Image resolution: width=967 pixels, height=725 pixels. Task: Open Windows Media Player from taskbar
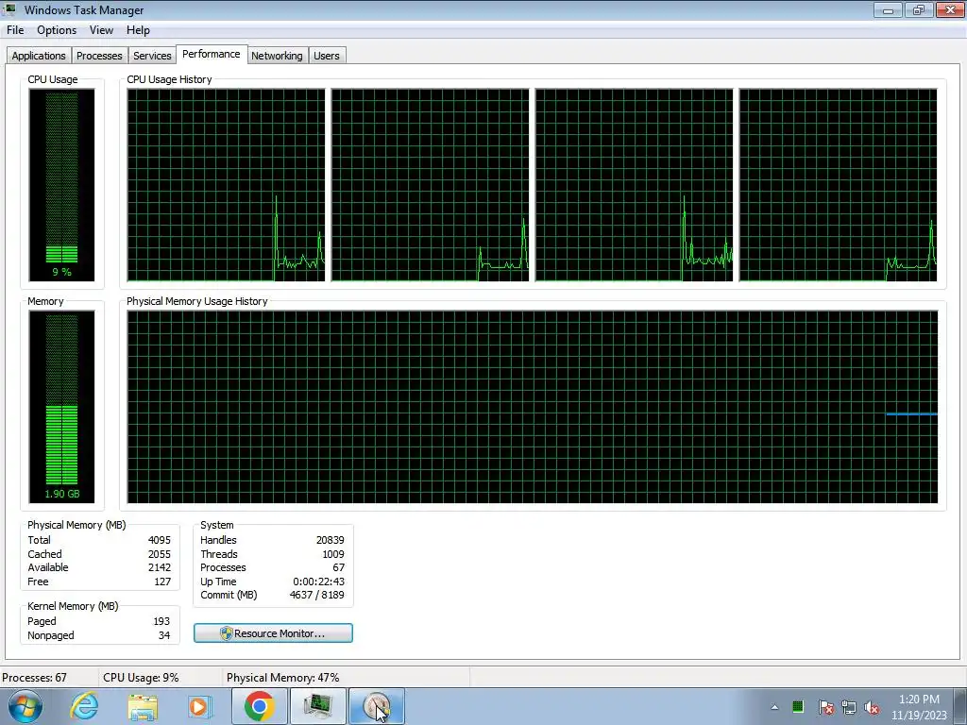pos(200,706)
